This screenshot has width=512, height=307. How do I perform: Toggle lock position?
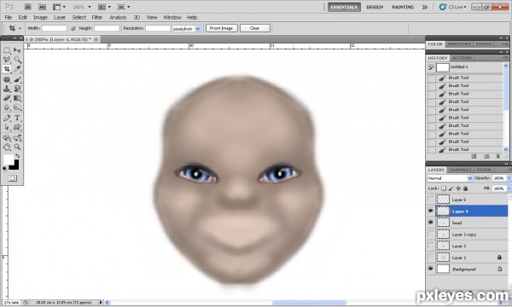tap(458, 188)
